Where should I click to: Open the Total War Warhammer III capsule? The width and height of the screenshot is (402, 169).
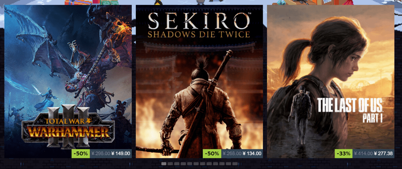[68, 77]
